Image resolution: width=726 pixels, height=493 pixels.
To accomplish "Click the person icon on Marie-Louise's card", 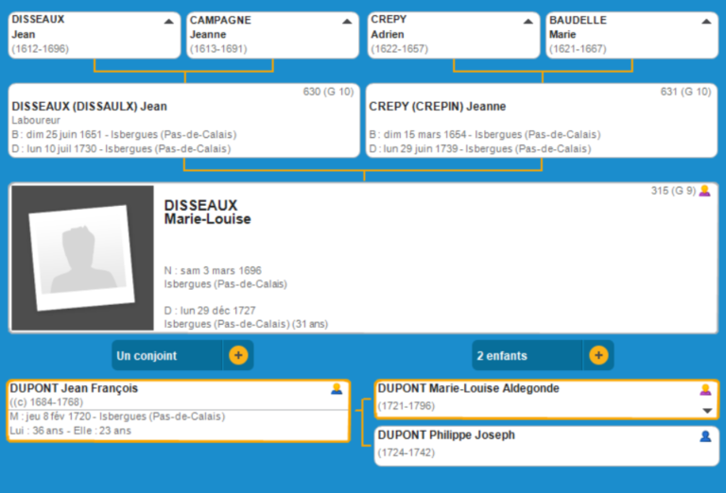I will click(704, 191).
